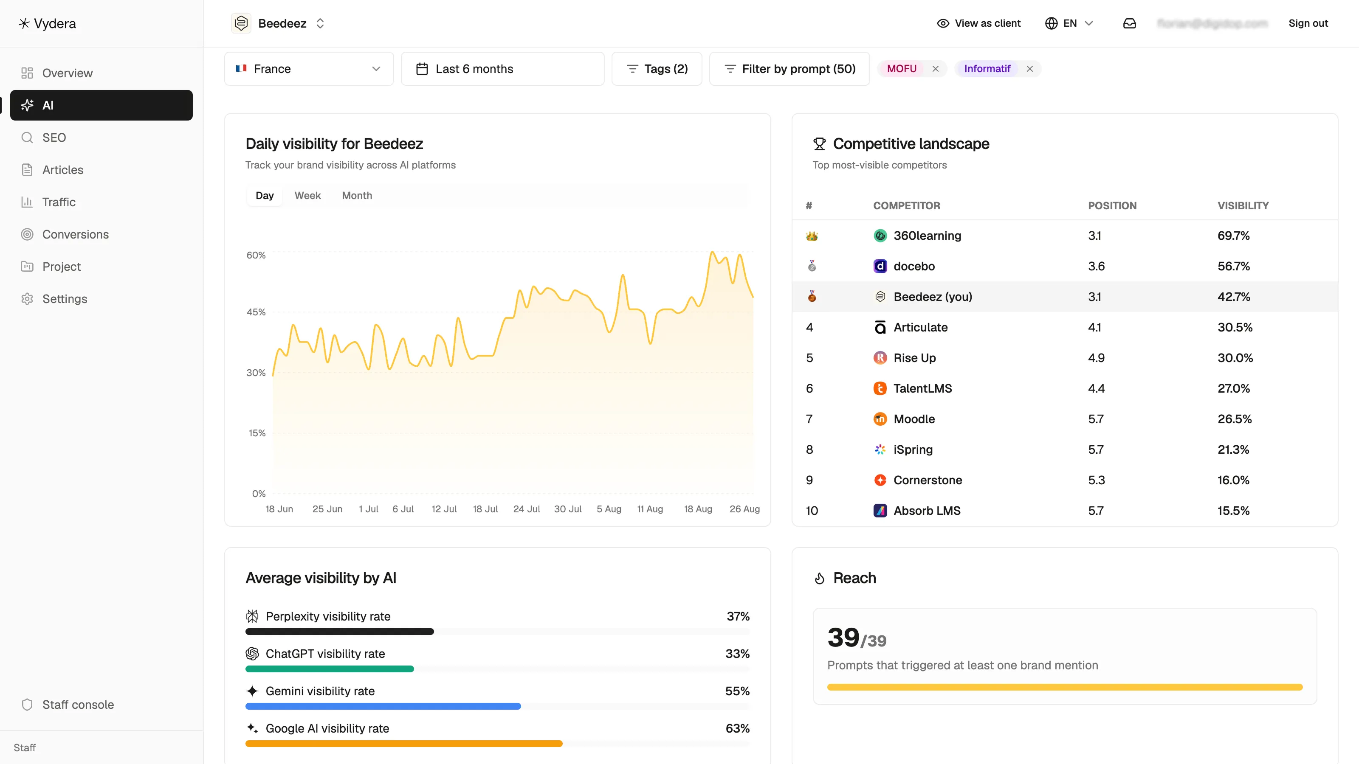Switch chart to Week view

click(x=307, y=196)
